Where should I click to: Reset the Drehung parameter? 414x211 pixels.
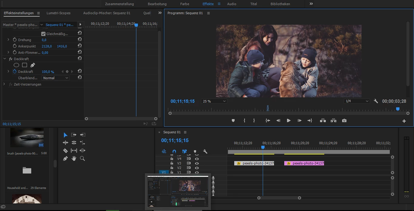79,40
